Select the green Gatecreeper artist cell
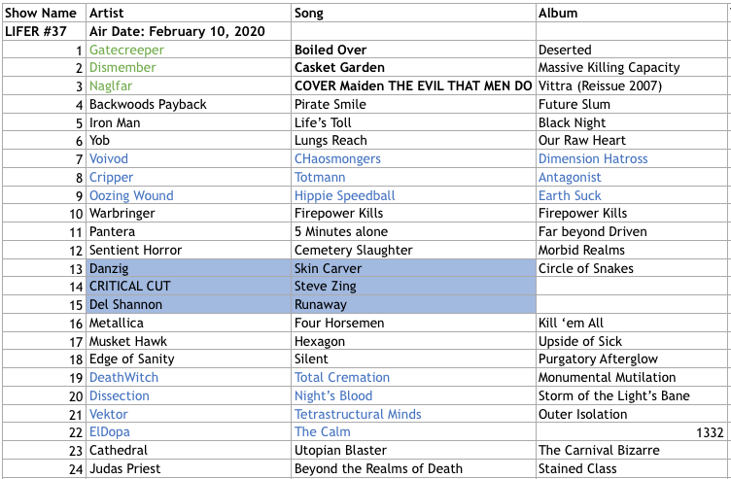This screenshot has height=479, width=731. pyautogui.click(x=126, y=50)
